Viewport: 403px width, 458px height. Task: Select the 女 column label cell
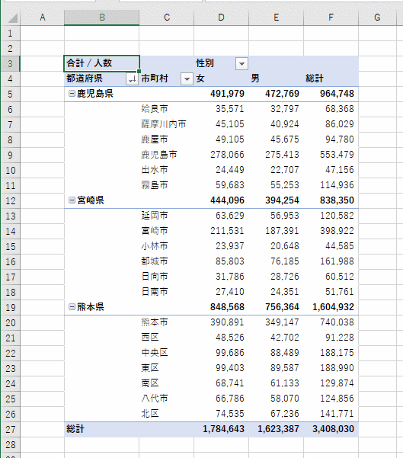pos(222,78)
